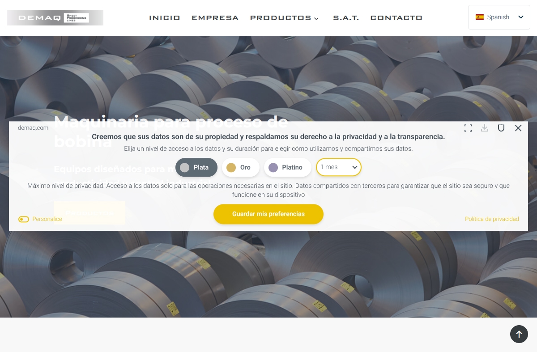Screen dimensions: 537x352
Task: Click the DEMAQ logo in header
Action: tap(55, 18)
